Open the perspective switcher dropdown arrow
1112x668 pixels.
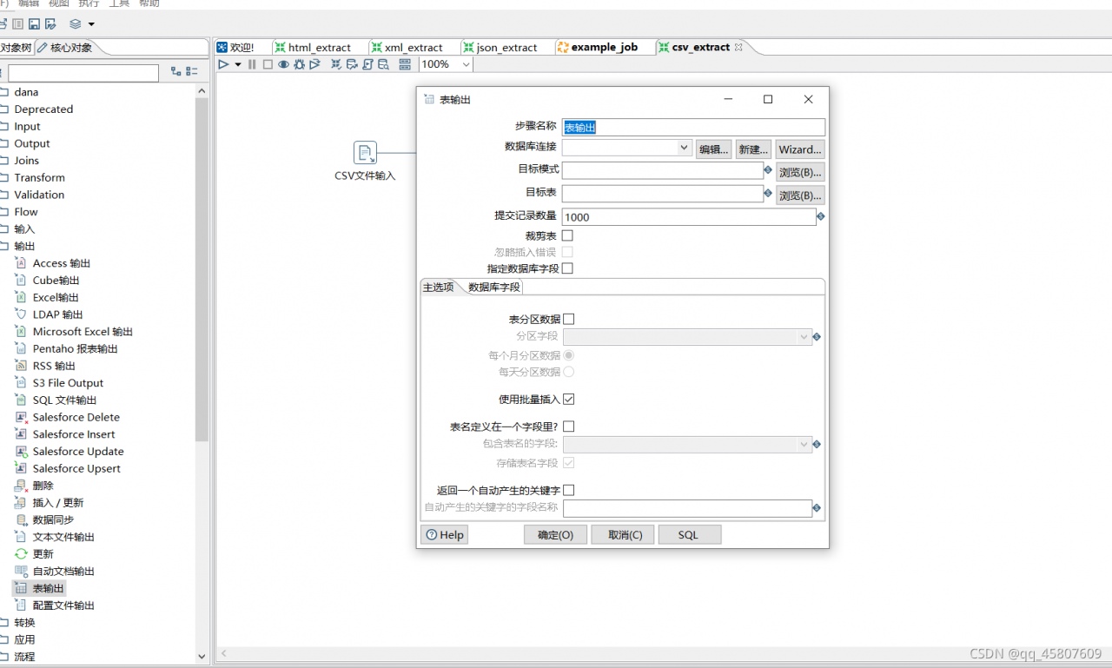(91, 24)
